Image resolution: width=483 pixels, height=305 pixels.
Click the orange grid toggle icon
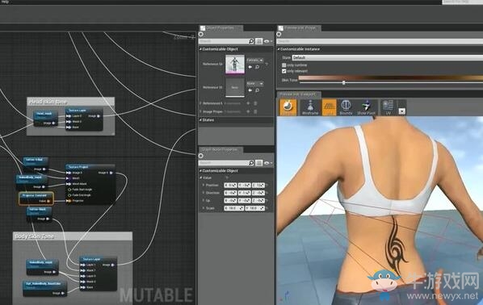[329, 107]
